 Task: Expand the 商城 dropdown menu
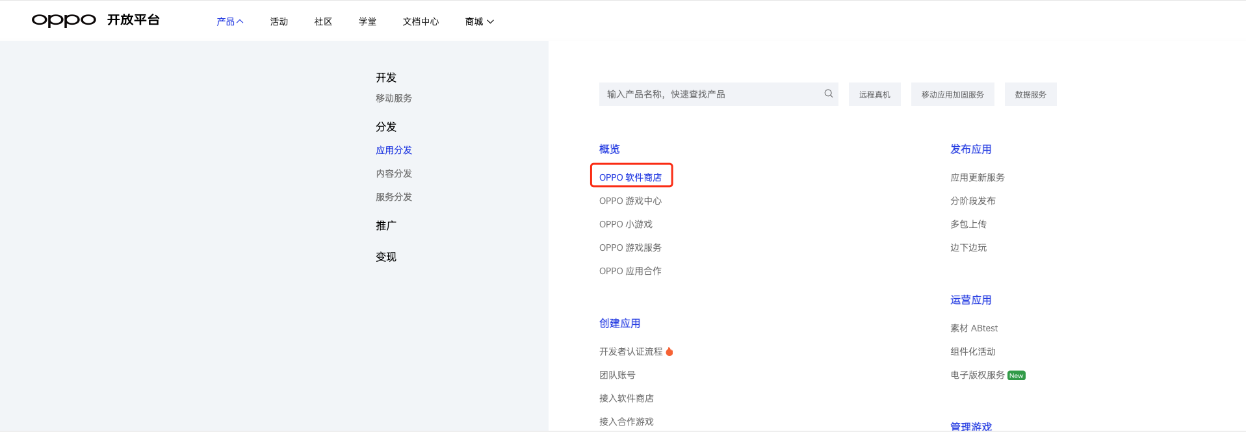point(480,21)
